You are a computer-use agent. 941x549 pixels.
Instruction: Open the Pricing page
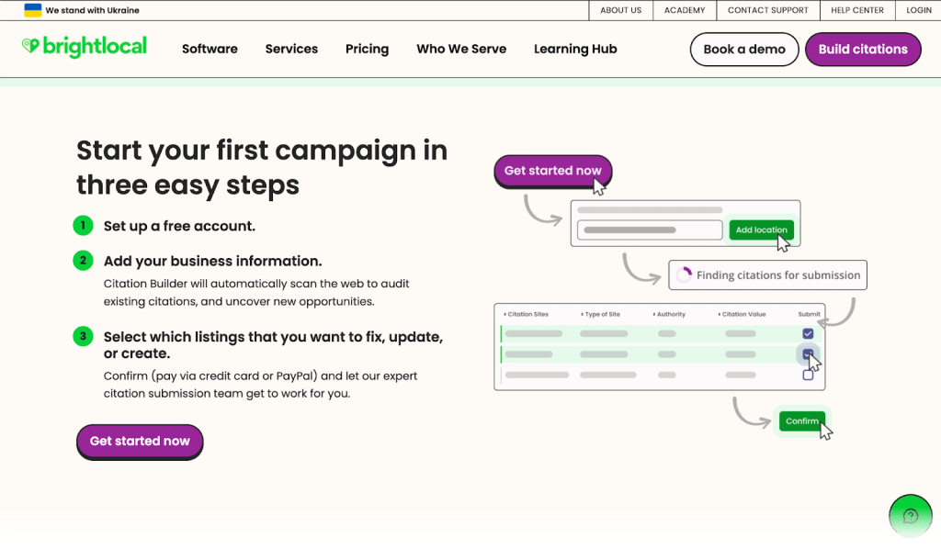(x=367, y=49)
